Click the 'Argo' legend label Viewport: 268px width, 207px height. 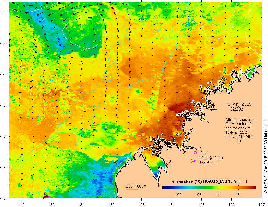pyautogui.click(x=203, y=152)
